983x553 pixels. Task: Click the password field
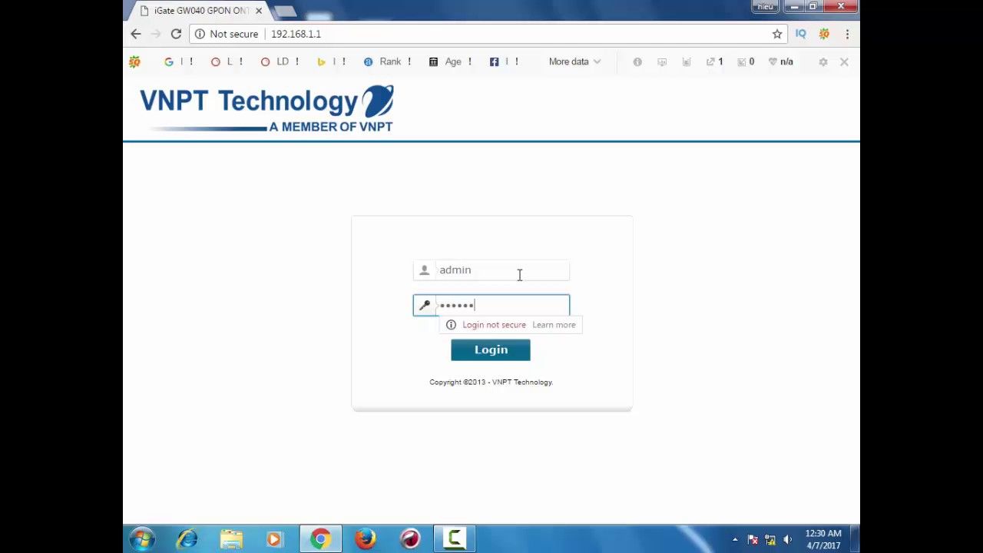(x=491, y=305)
